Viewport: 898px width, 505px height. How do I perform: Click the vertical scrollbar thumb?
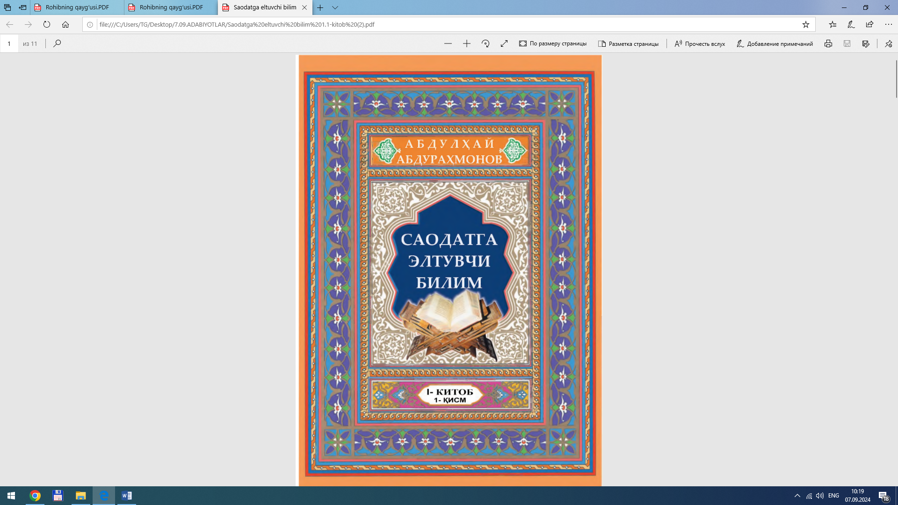pos(896,79)
